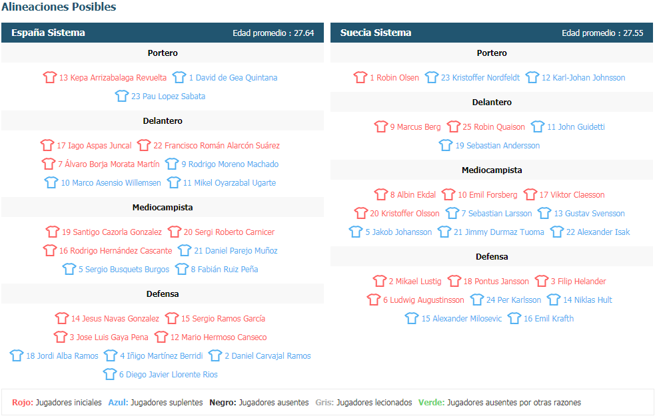This screenshot has height=416, width=655.
Task: Click the blue shirt icon next to Sebastian Andersson
Action: click(x=446, y=145)
